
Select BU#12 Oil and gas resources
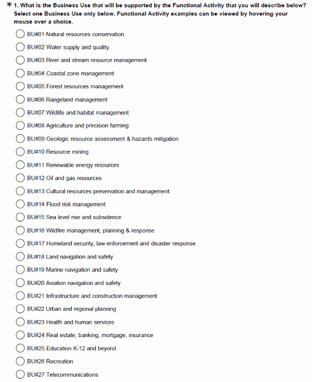21,178
